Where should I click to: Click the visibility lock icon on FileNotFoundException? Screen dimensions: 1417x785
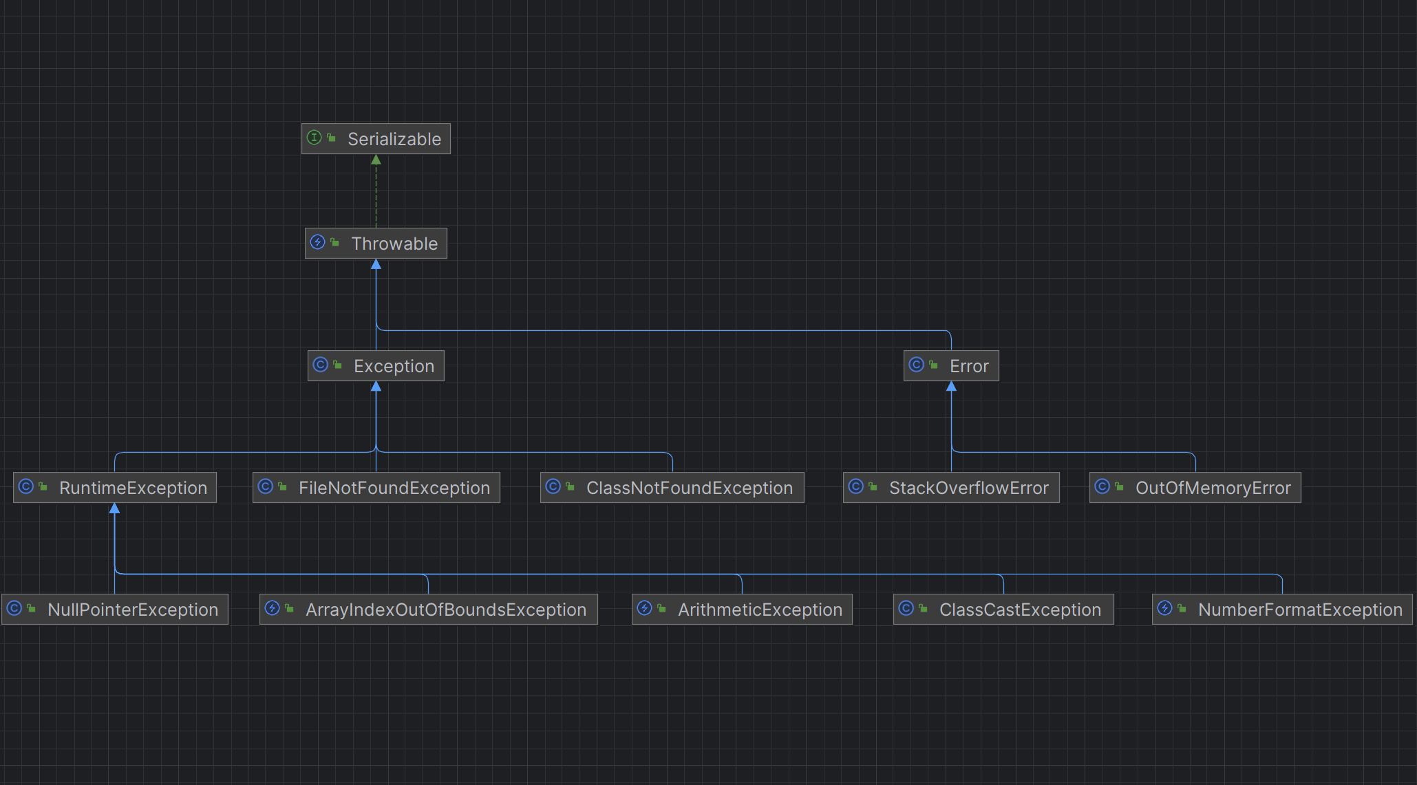pyautogui.click(x=283, y=486)
